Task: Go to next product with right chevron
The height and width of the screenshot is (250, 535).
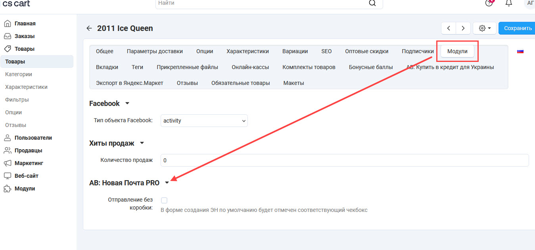Action: tap(463, 28)
